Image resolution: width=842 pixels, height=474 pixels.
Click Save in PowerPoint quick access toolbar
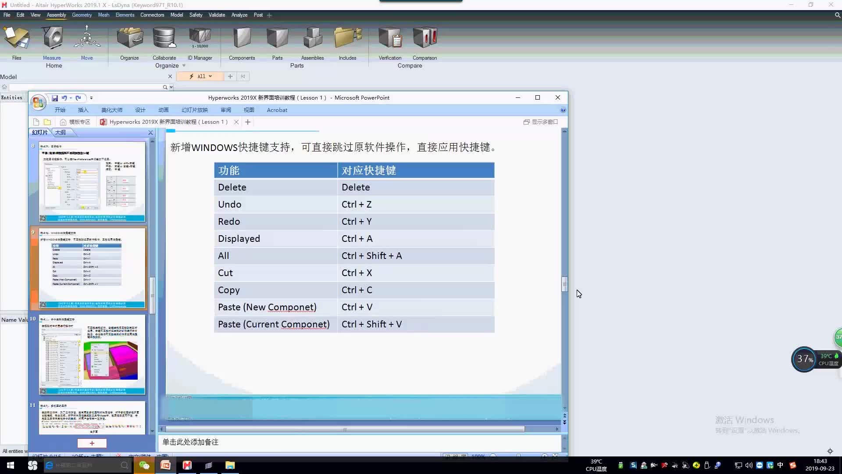pyautogui.click(x=55, y=98)
